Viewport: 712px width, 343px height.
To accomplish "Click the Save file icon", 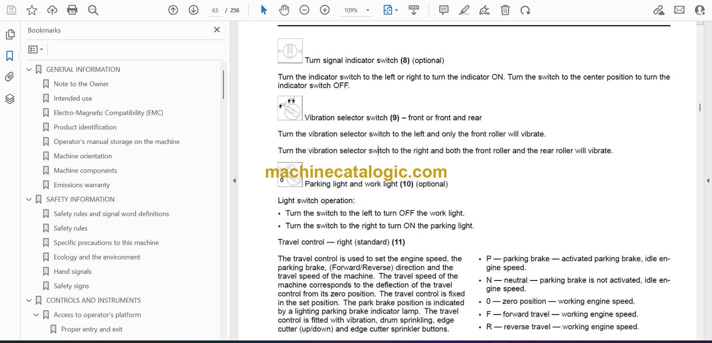I will click(11, 10).
